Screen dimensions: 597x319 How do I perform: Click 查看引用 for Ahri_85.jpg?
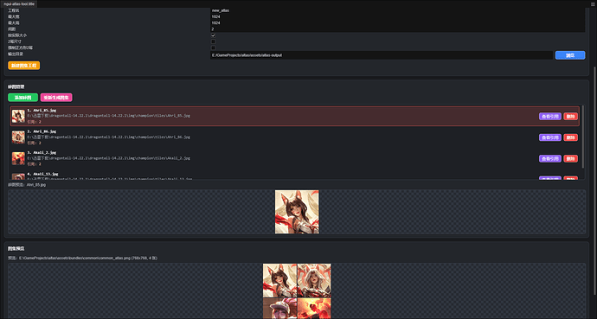[x=549, y=117]
